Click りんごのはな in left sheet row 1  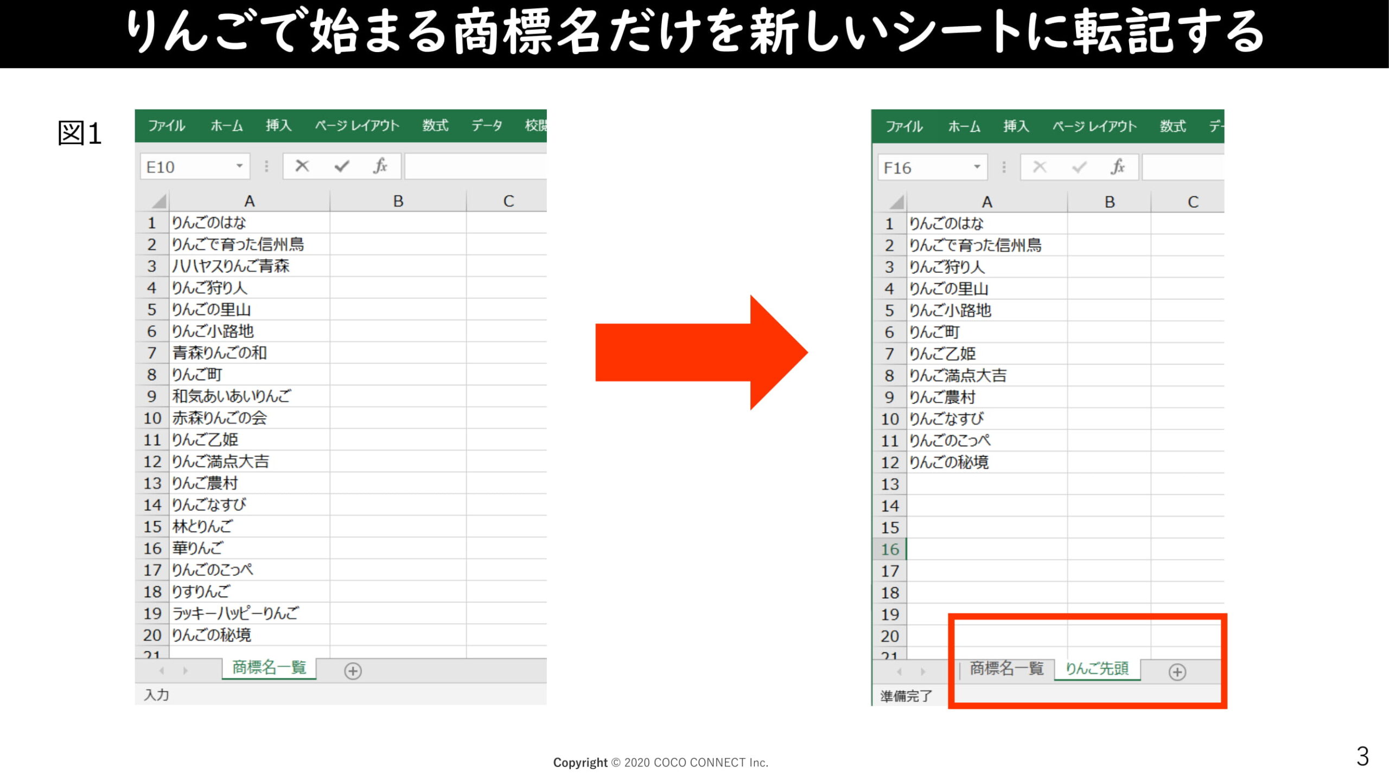(250, 222)
